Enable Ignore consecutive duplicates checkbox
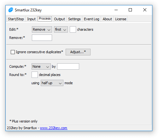 pyautogui.click(x=13, y=52)
